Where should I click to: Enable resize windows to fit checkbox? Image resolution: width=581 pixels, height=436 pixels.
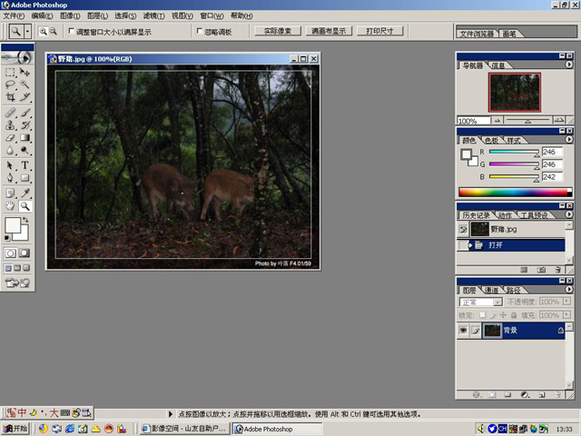click(72, 31)
